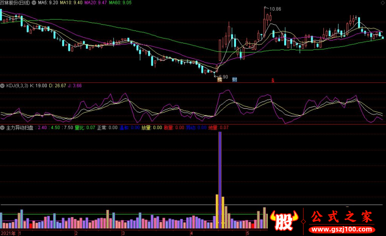Click the 股 bull logo icon
Screen dimensions: 386x236
pos(284,220)
